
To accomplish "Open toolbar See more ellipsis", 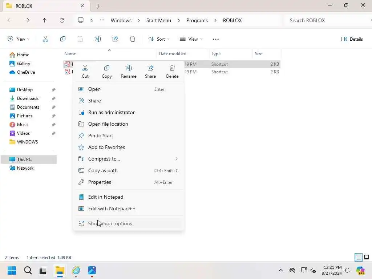I will (216, 39).
